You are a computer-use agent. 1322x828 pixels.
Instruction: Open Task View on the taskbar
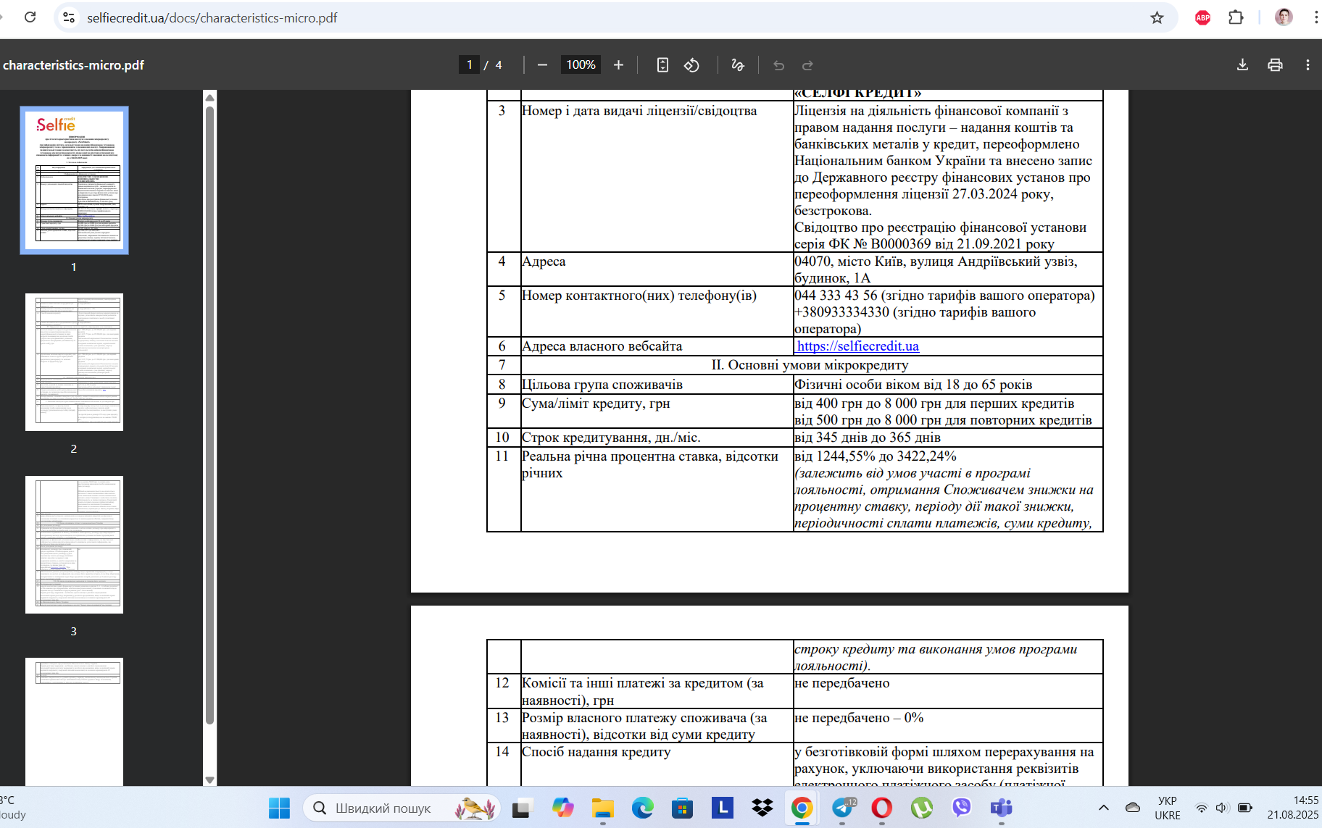[x=522, y=808]
